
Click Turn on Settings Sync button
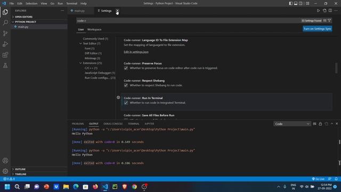(318, 29)
